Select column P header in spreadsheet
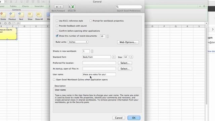The height and width of the screenshot is (121, 215). coord(164,26)
